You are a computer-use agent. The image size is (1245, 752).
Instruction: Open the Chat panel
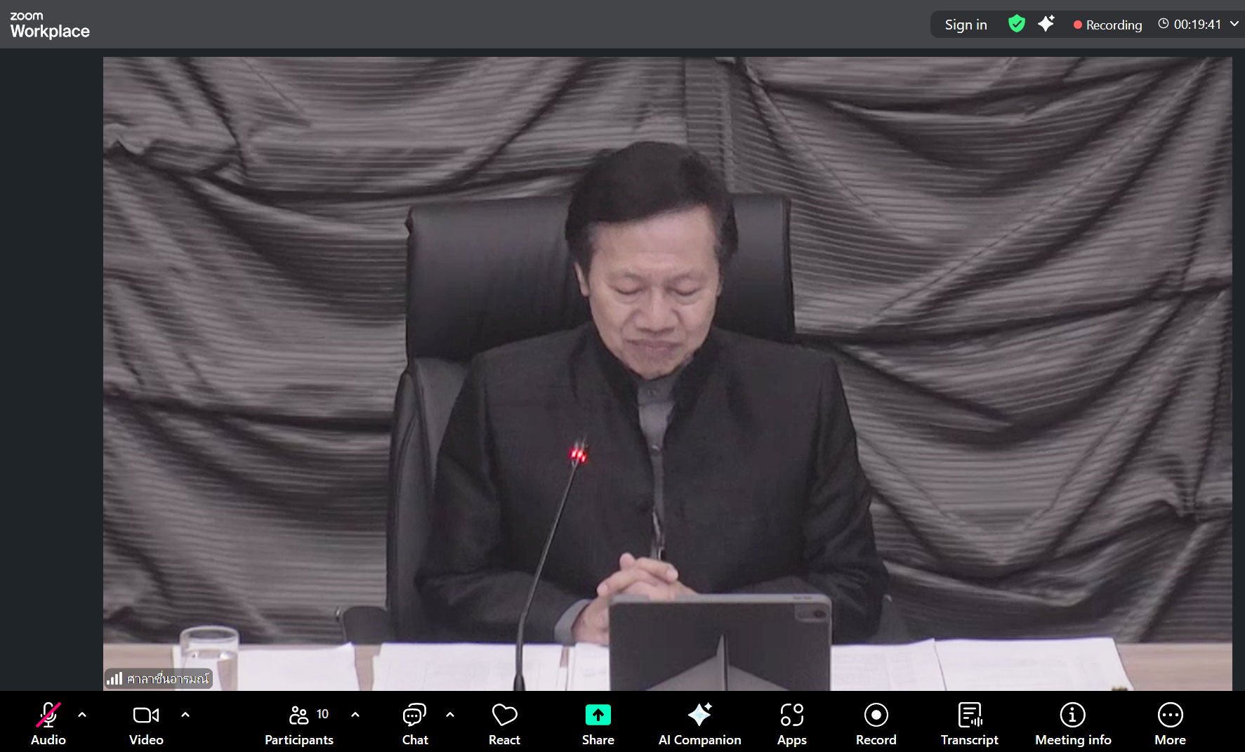pyautogui.click(x=414, y=723)
